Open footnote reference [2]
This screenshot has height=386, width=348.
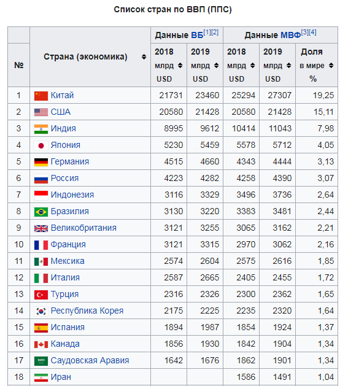[x=215, y=33]
